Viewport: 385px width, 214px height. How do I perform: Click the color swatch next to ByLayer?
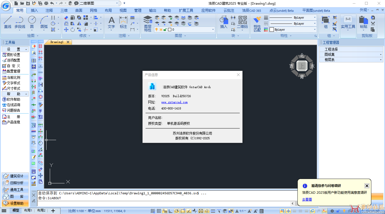[271, 30]
